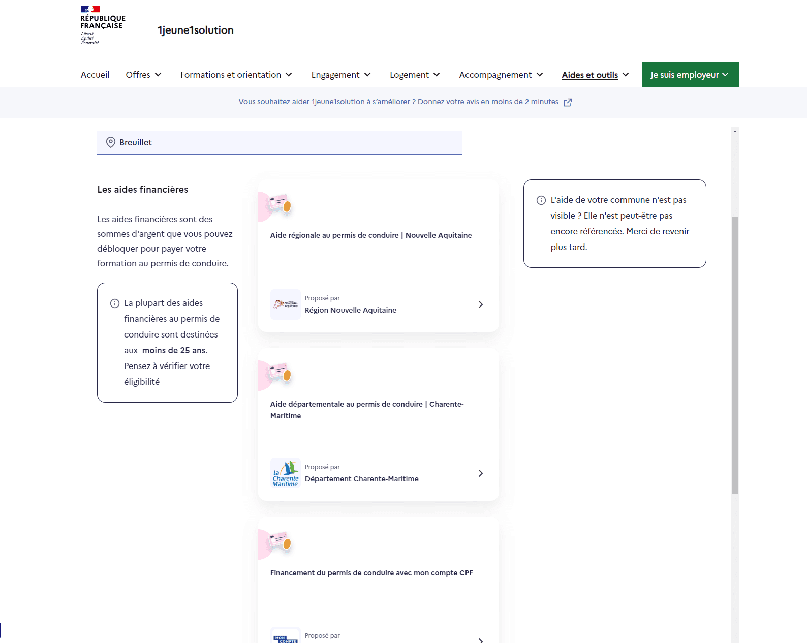
Task: Click the location pin icon beside Breuillet
Action: [110, 142]
